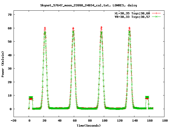This screenshot has width=170, height=128.
Task: Click x-axis tick label 140
Action: (135, 121)
